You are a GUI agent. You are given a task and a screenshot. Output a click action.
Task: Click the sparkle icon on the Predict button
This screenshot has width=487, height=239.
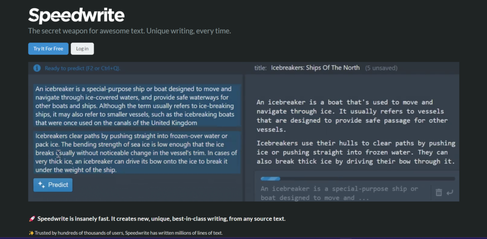[41, 185]
